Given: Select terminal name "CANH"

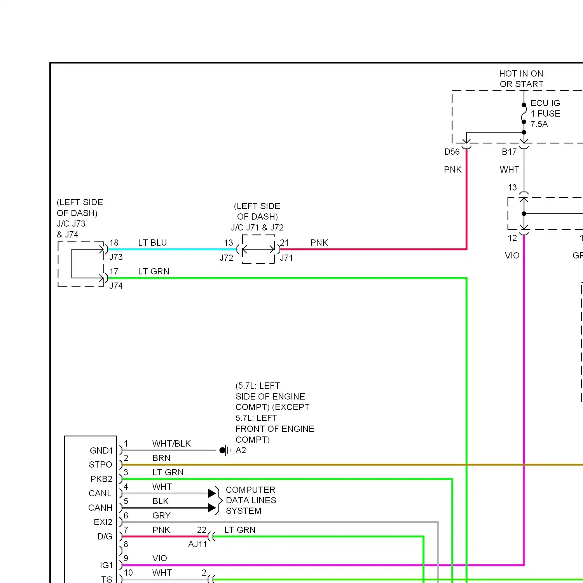Looking at the screenshot, I should coord(100,508).
